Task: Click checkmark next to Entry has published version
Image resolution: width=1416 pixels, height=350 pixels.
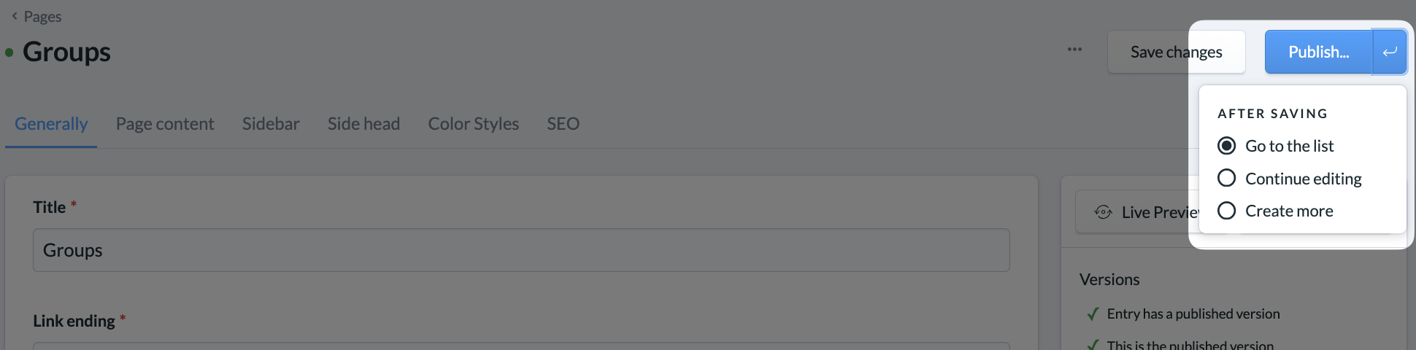Action: click(1093, 314)
